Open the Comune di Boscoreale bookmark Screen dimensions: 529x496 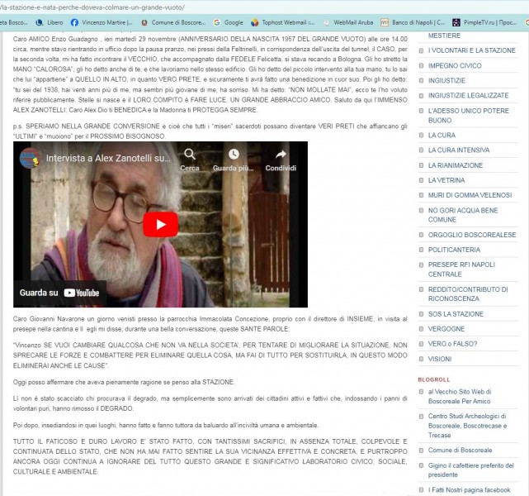coord(173,22)
